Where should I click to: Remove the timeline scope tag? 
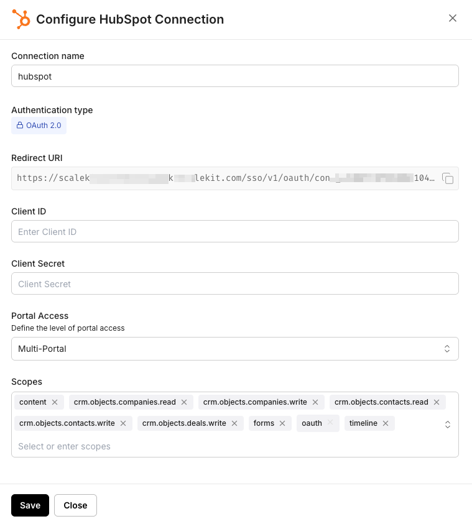(x=386, y=423)
